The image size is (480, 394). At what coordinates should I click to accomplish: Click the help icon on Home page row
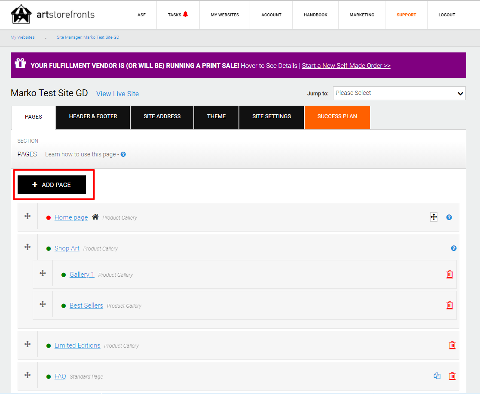pos(449,217)
